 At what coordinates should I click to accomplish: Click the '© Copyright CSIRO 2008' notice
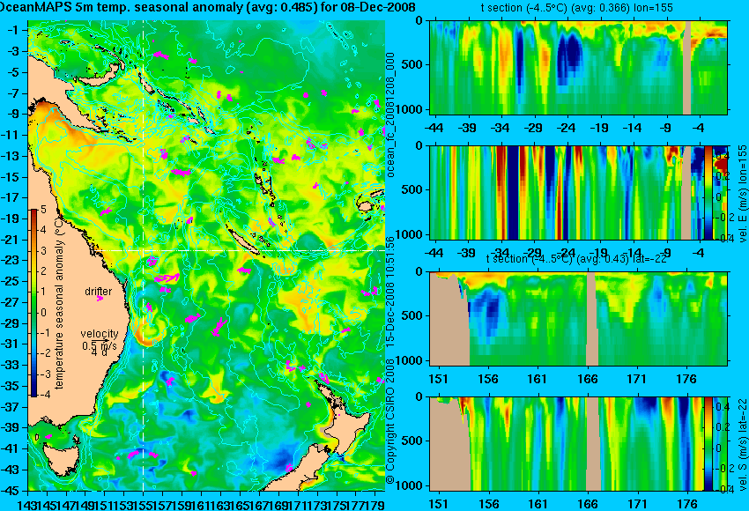click(x=390, y=423)
